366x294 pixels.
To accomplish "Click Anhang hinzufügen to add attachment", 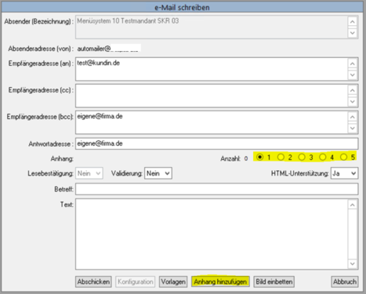I will pos(220,281).
